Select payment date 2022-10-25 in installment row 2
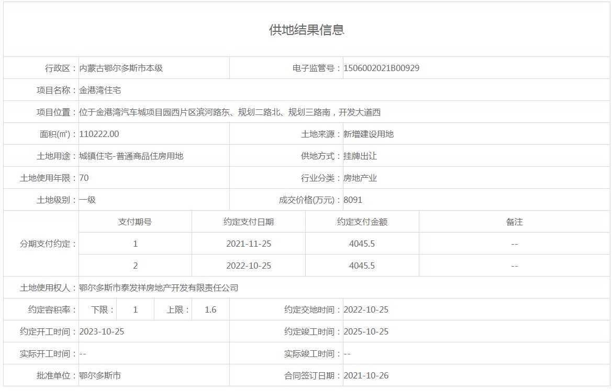 tap(249, 266)
